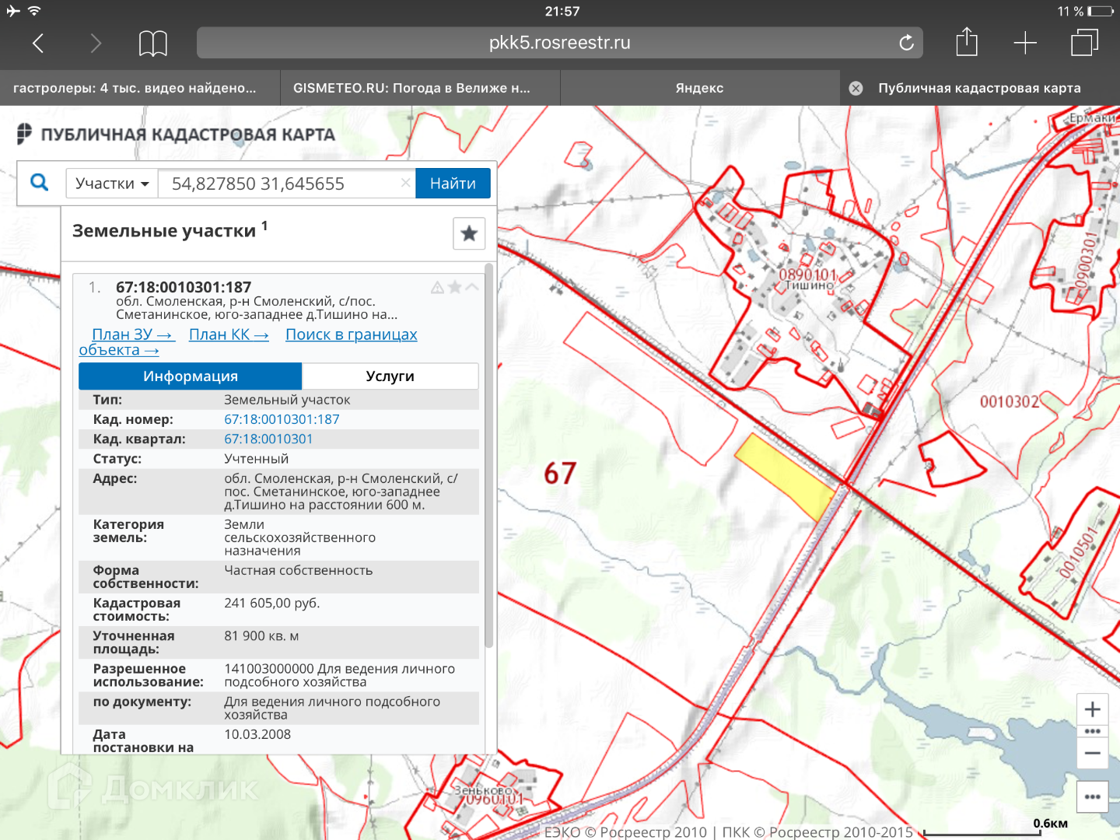Zoom in the map with plus
1120x840 pixels.
(x=1092, y=709)
